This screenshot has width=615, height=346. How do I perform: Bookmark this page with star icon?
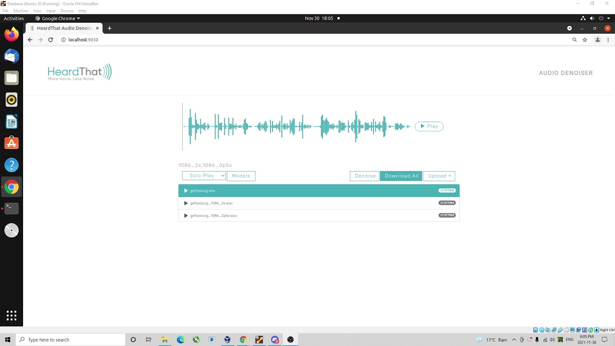coord(585,40)
